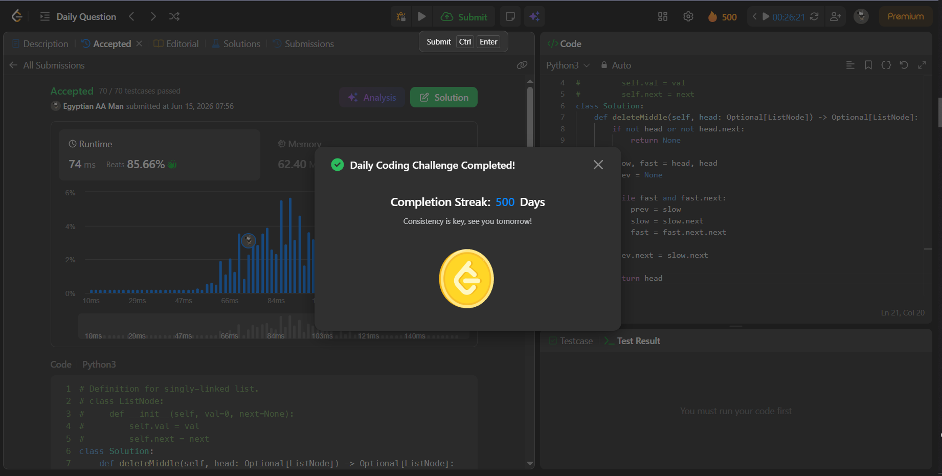Expand the code editor to fullscreen
This screenshot has width=942, height=476.
[922, 65]
